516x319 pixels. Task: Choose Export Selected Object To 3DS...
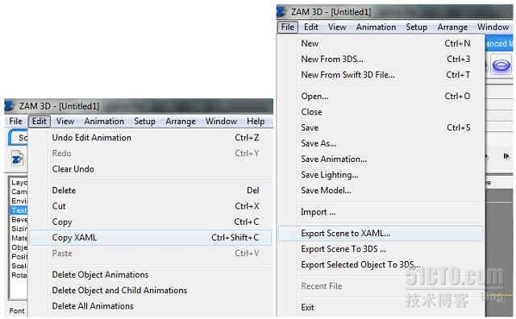pyautogui.click(x=381, y=265)
